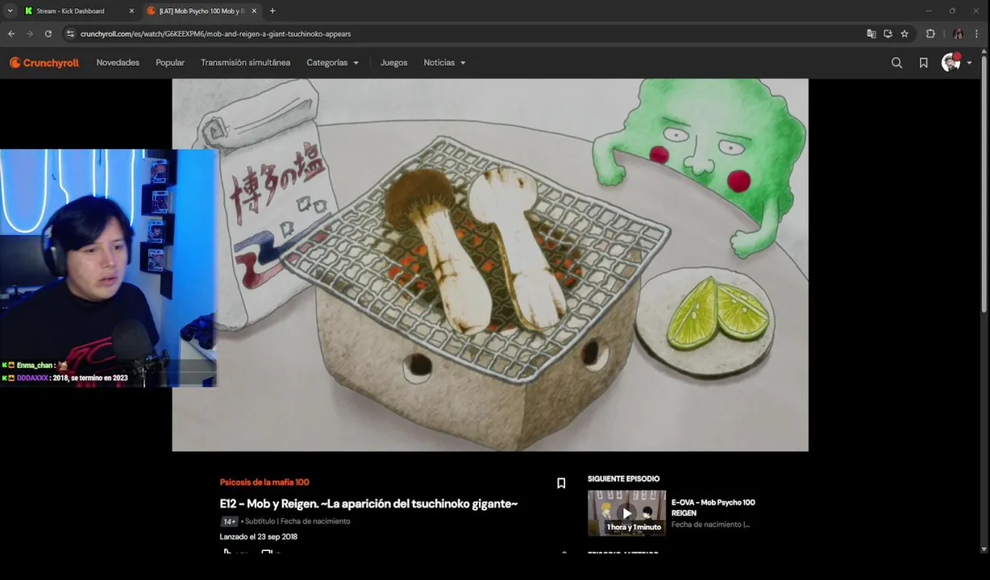The height and width of the screenshot is (580, 990).
Task: Go back with the browser back arrow
Action: pos(11,34)
